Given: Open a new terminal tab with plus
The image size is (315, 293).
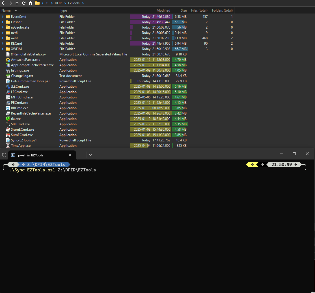Looking at the screenshot, I should 82,155.
